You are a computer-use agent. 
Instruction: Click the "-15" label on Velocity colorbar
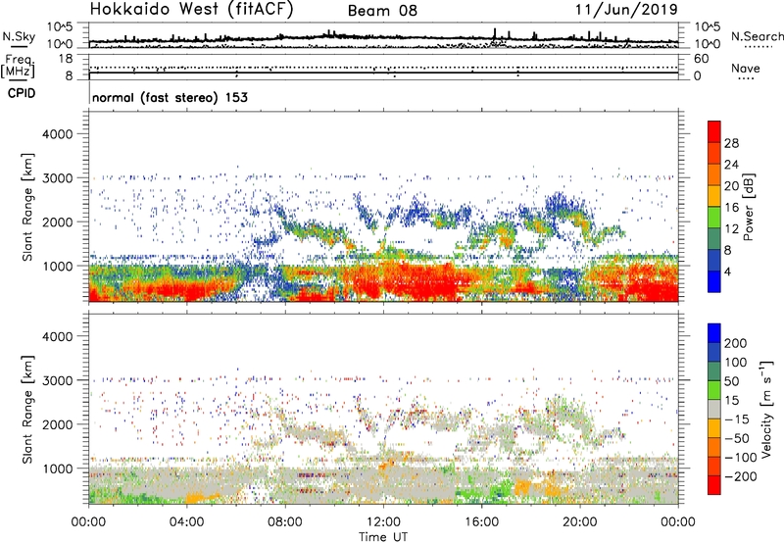point(737,420)
